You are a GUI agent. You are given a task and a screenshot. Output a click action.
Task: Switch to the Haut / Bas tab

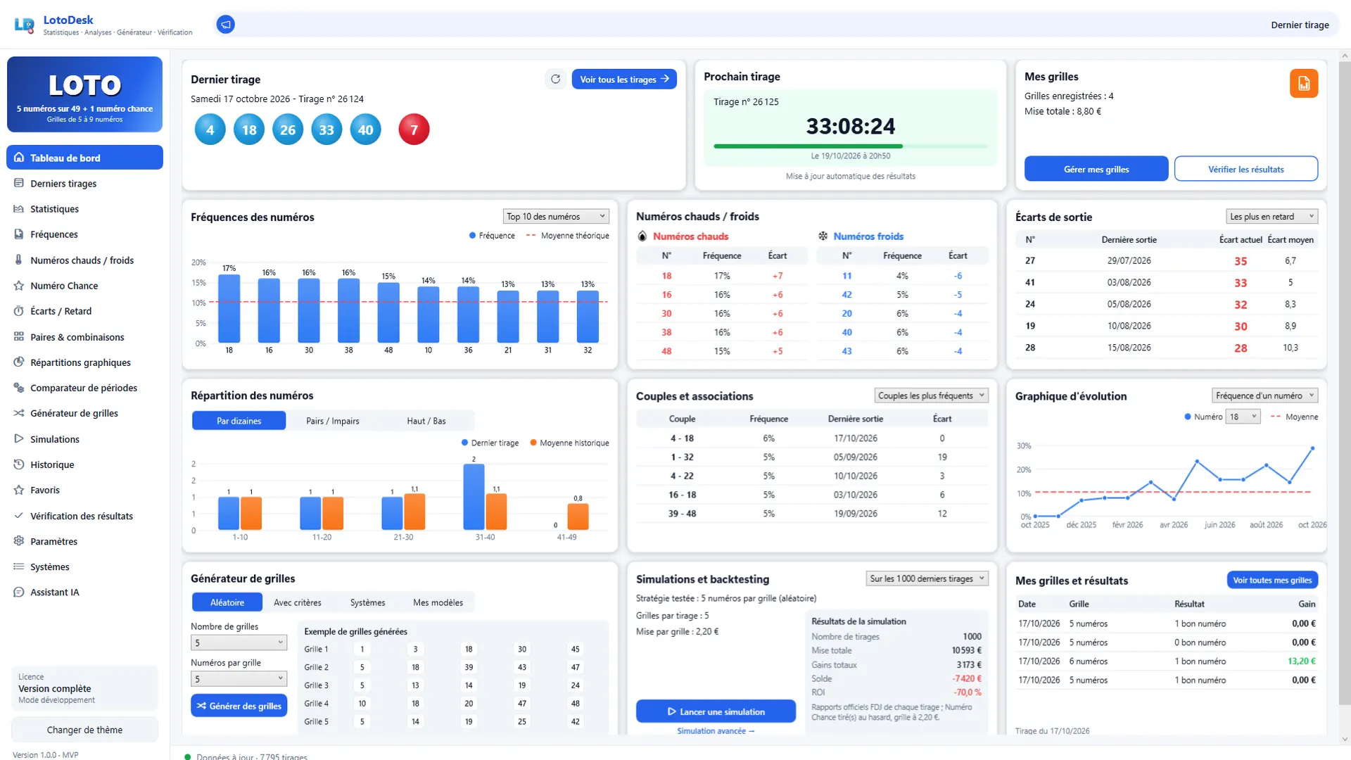tap(426, 422)
